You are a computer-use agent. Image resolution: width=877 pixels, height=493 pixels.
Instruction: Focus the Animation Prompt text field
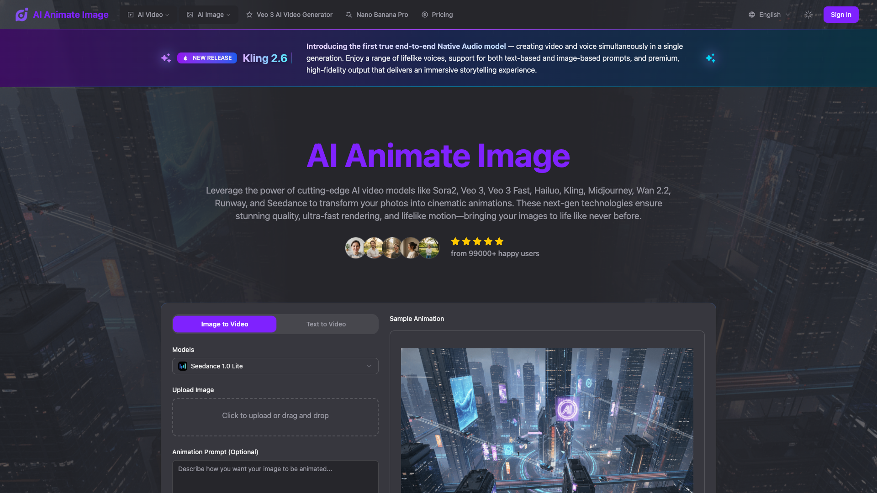click(275, 476)
